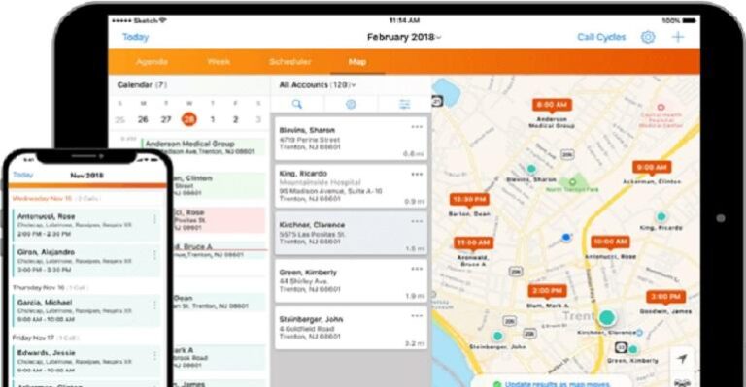The width and height of the screenshot is (746, 387).
Task: Open the filter sliders icon
Action: click(404, 104)
